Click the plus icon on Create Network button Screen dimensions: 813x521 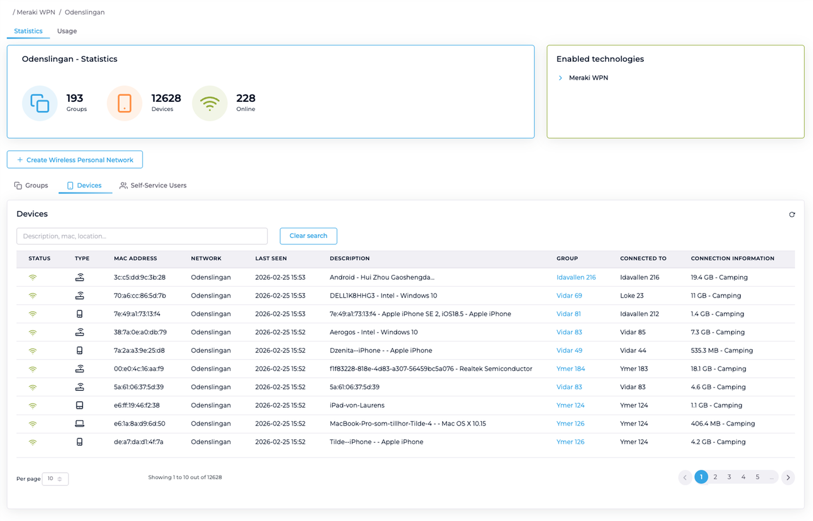[x=20, y=160]
